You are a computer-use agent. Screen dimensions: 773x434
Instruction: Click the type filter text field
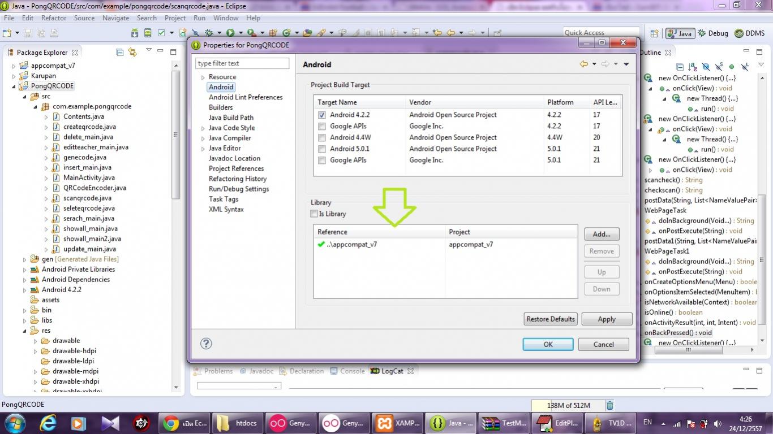click(x=242, y=63)
